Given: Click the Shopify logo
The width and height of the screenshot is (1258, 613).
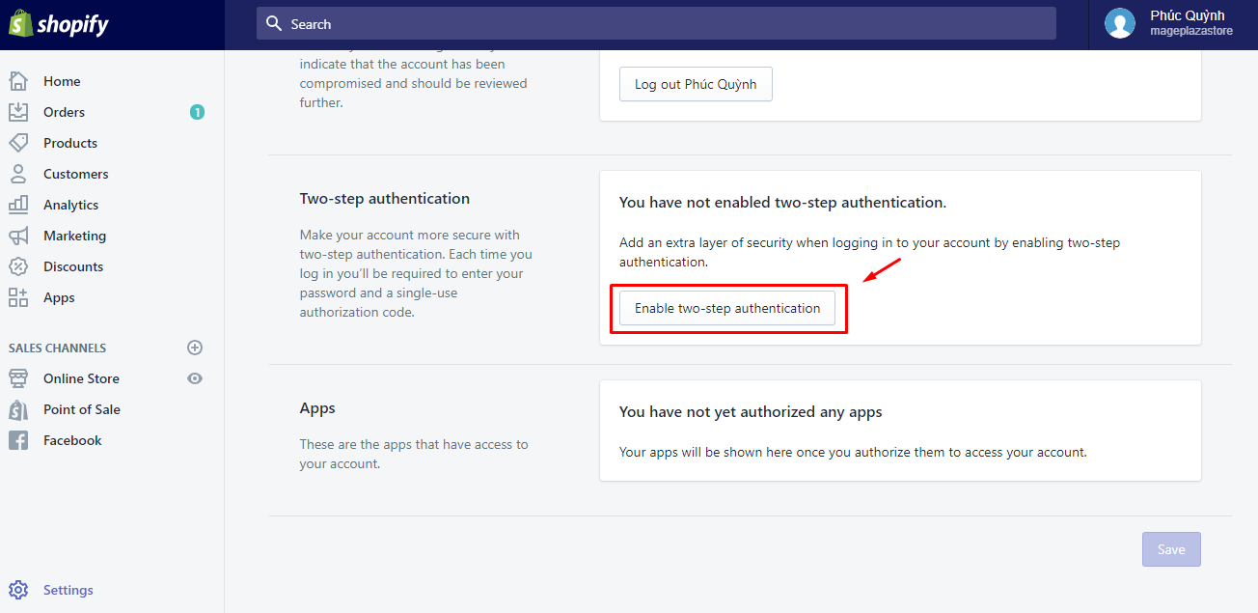Looking at the screenshot, I should (59, 23).
